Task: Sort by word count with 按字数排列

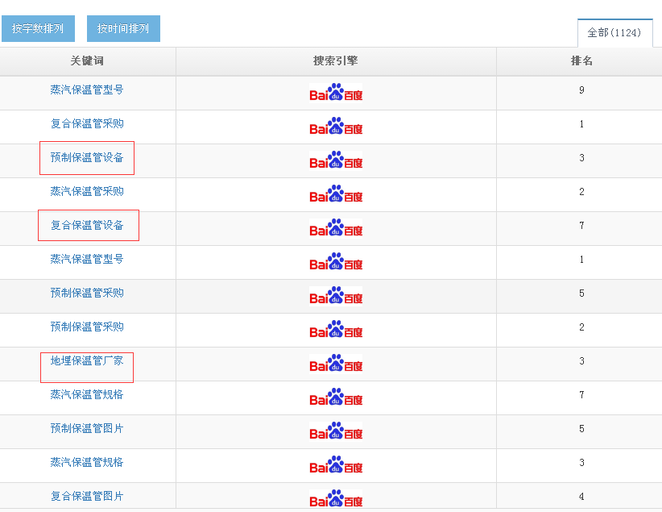Action: (38, 29)
